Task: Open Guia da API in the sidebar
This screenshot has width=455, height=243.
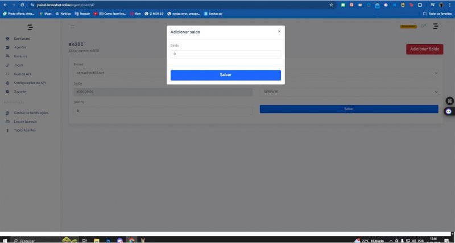Action: tap(22, 74)
